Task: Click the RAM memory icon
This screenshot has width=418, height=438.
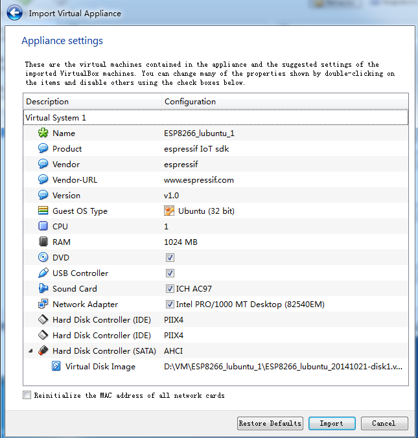Action: [x=43, y=242]
